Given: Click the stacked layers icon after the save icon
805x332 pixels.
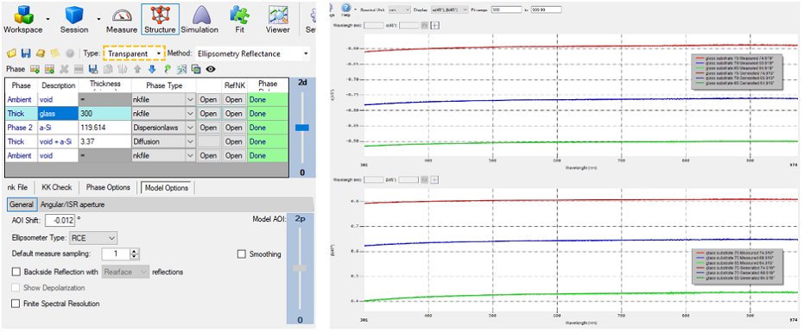Looking at the screenshot, I should click(x=40, y=53).
